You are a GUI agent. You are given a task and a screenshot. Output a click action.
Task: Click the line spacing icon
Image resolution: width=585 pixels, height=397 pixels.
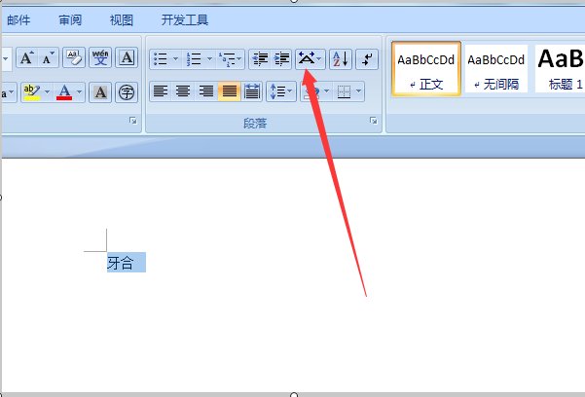point(276,91)
